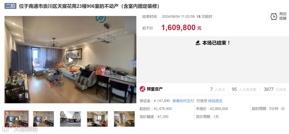Click the 再拍提醒 reminder text
The image size is (289, 134).
point(283,16)
